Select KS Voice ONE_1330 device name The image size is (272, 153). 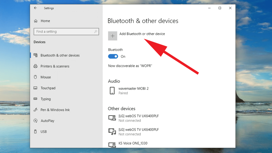coord(133,143)
